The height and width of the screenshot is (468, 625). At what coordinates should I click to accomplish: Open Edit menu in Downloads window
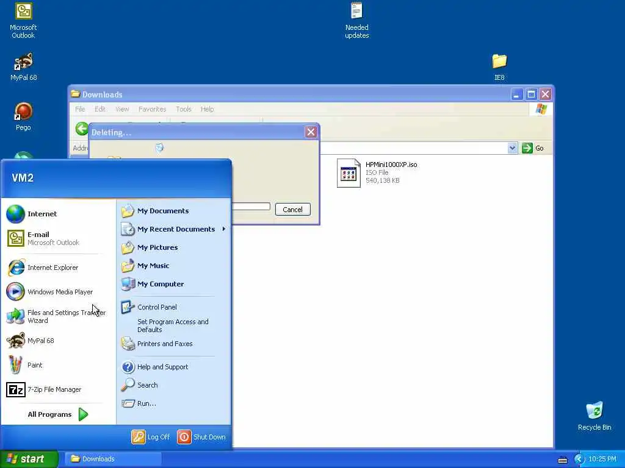pos(99,109)
